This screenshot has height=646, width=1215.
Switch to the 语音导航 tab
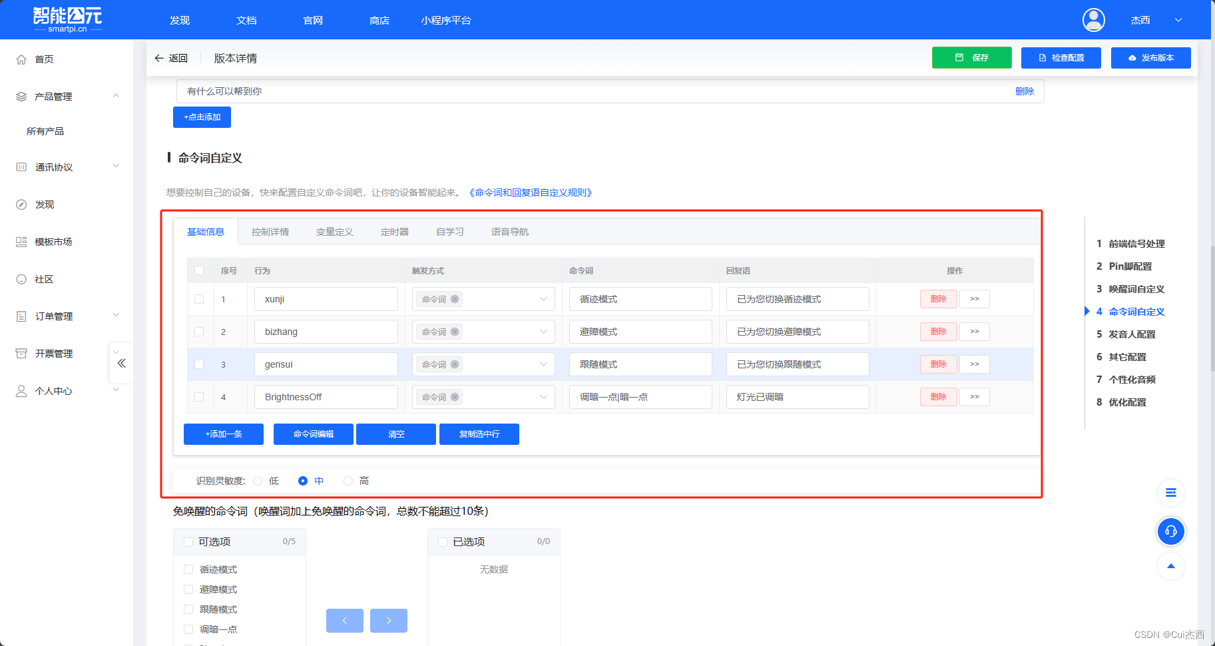tap(510, 232)
